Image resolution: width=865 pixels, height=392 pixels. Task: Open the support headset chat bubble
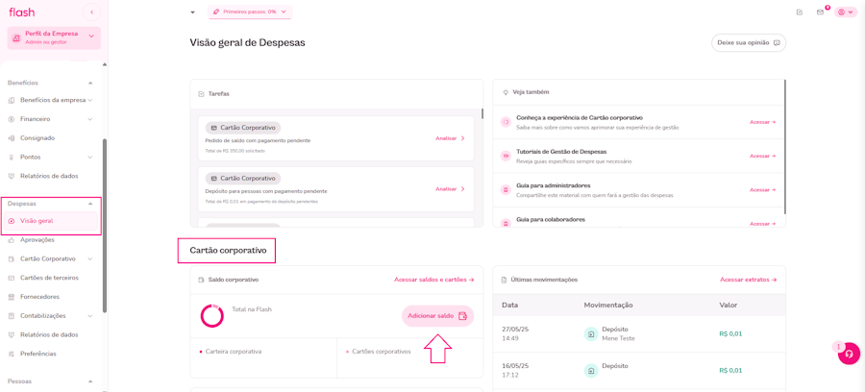click(849, 354)
